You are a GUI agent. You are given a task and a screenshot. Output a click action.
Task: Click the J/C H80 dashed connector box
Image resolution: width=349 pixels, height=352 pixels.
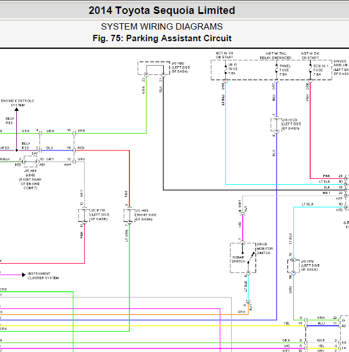(154, 68)
